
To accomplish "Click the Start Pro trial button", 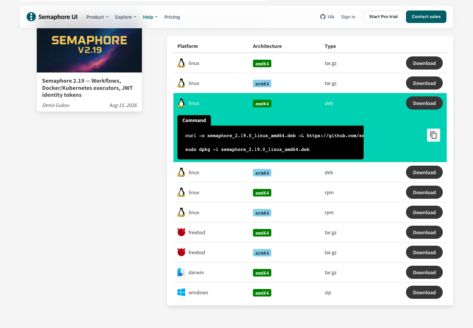I will click(x=383, y=17).
